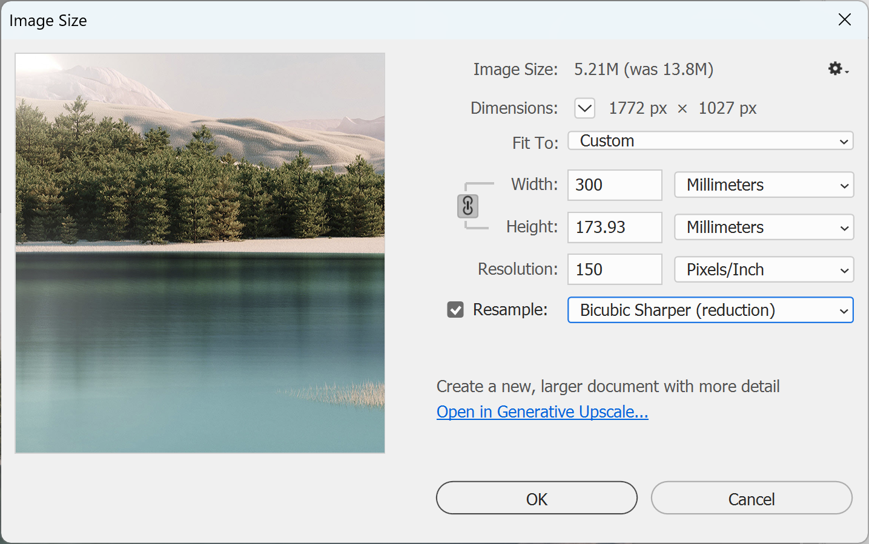Image resolution: width=869 pixels, height=544 pixels.
Task: Click the Dimensions: label
Action: pyautogui.click(x=514, y=108)
